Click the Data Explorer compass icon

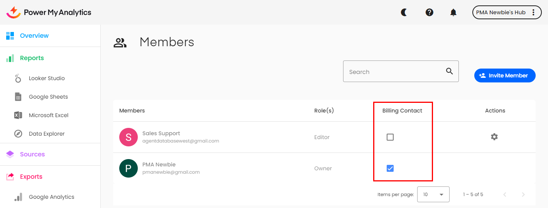18,134
